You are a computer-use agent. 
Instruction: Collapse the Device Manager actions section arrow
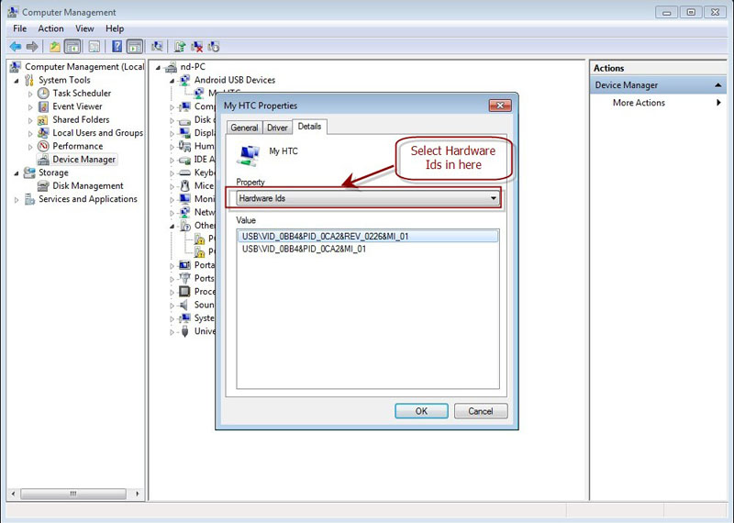717,85
